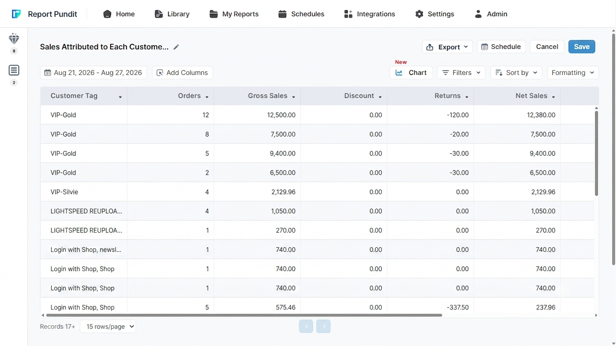
Task: Click the table horizontal scrollbar
Action: 244,315
